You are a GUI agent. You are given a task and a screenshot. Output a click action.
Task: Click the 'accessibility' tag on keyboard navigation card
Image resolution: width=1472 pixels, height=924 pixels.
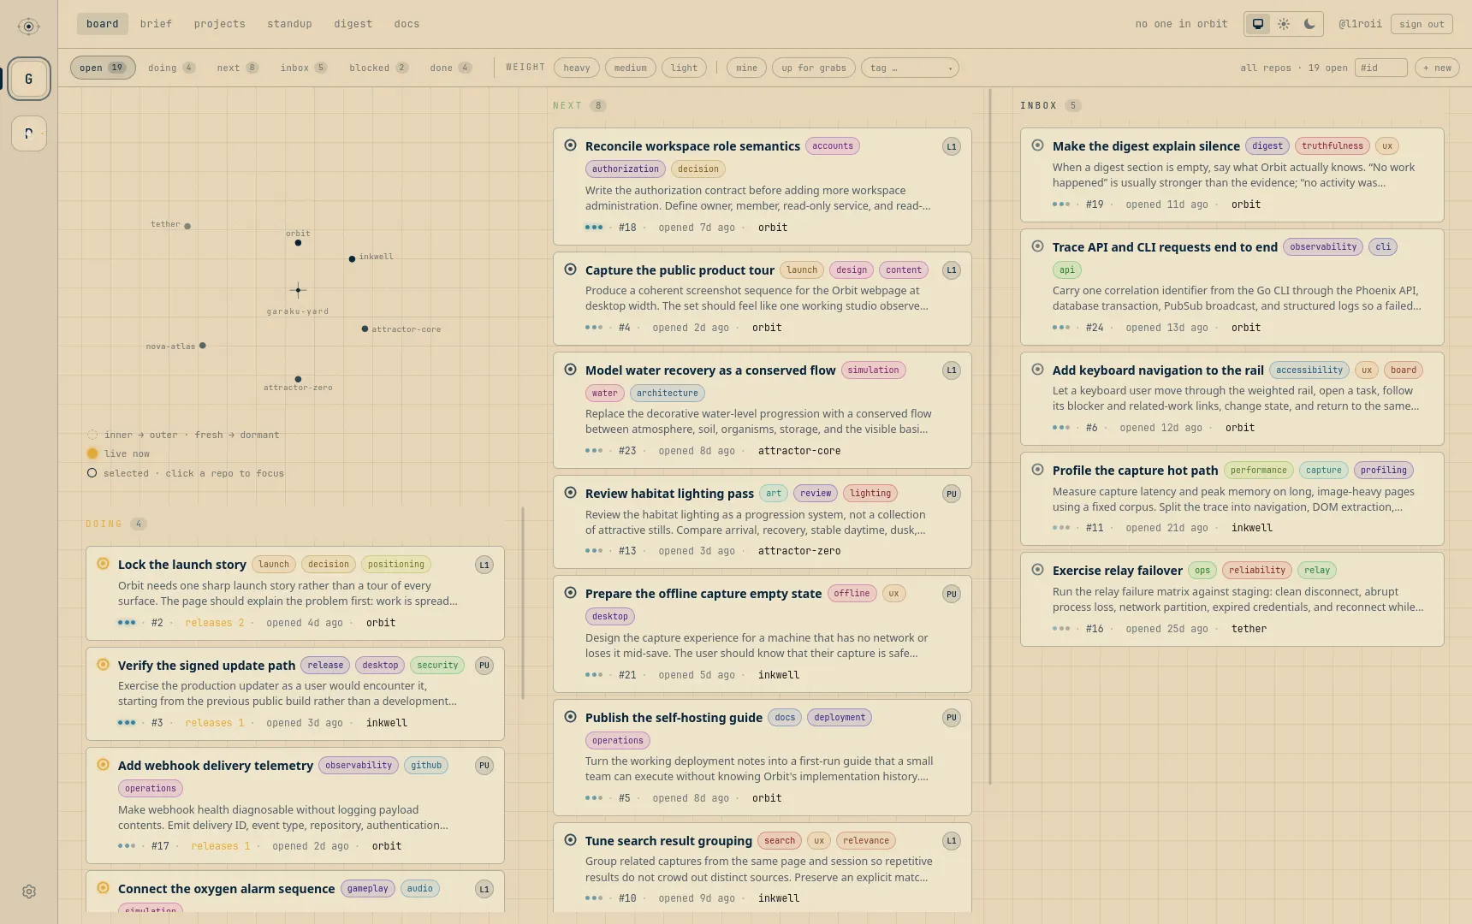[1309, 370]
